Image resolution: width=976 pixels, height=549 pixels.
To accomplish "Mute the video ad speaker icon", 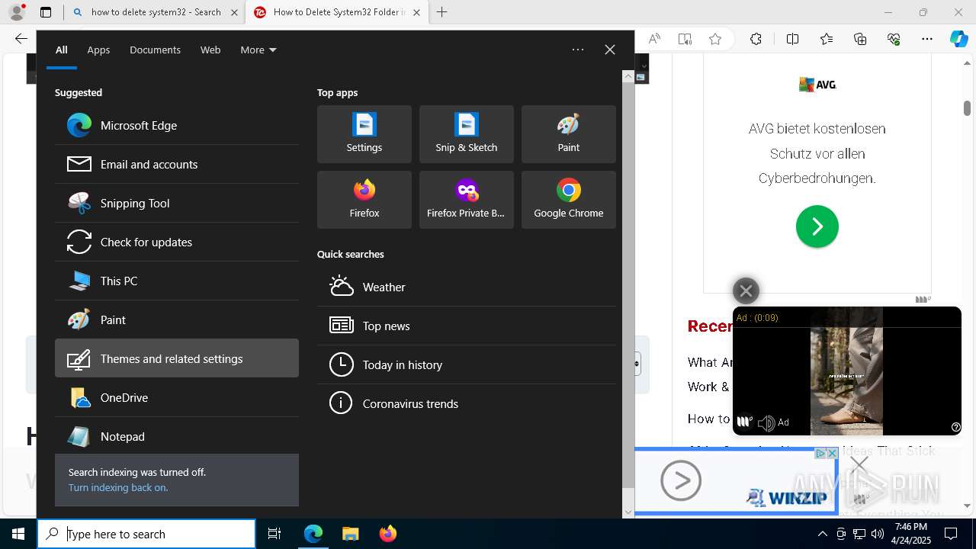I will (x=766, y=422).
